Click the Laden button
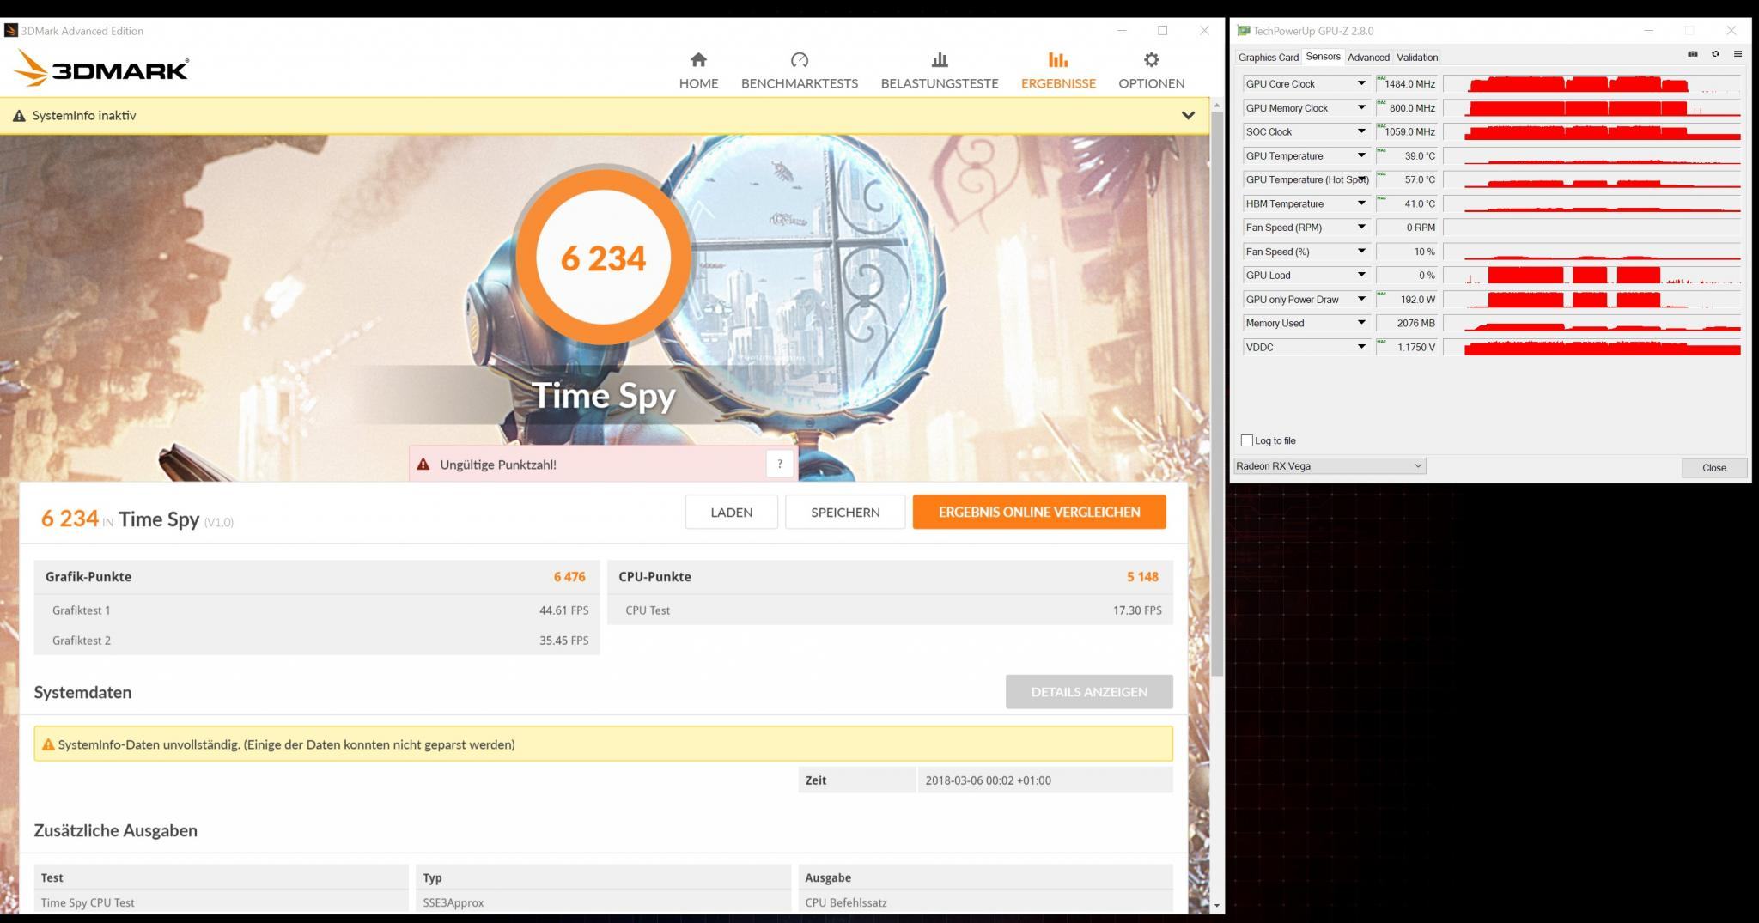1759x923 pixels. [x=731, y=512]
